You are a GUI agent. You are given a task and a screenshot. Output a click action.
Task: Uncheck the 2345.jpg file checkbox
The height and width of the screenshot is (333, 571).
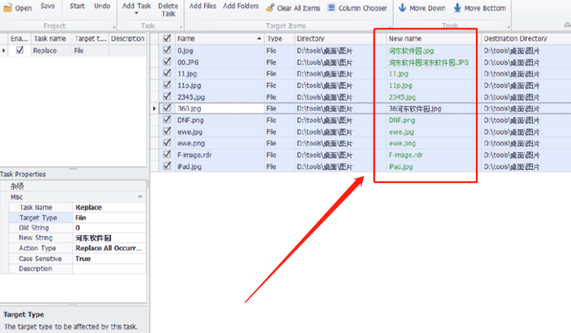[167, 97]
